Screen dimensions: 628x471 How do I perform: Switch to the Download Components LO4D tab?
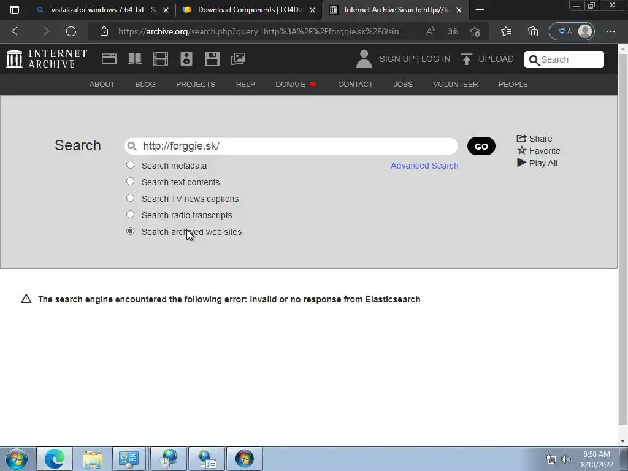click(248, 10)
